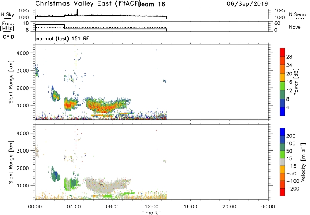Click the 12:00 time tick label
Viewport: 310px width, 215px height.
coord(152,207)
